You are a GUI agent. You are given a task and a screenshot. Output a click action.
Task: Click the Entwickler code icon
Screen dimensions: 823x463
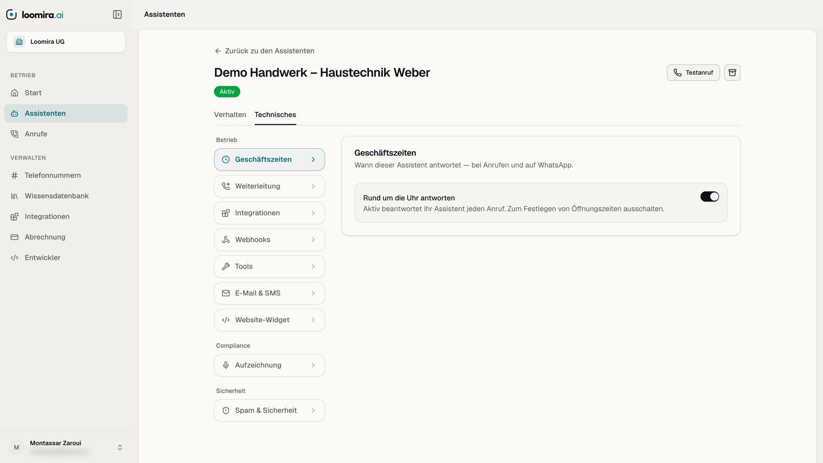pyautogui.click(x=15, y=258)
